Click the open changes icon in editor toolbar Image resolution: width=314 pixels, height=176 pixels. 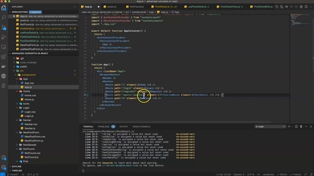(x=282, y=7)
